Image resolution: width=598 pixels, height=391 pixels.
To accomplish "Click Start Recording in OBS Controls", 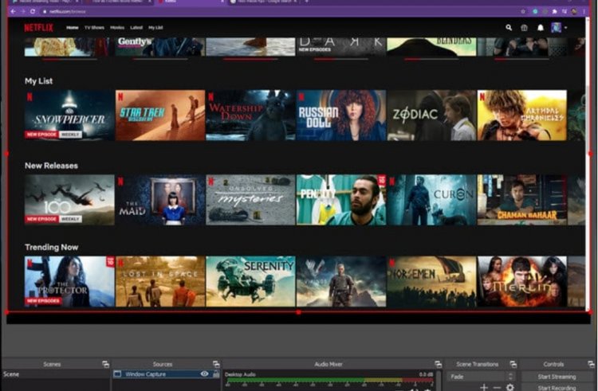I will click(x=557, y=388).
